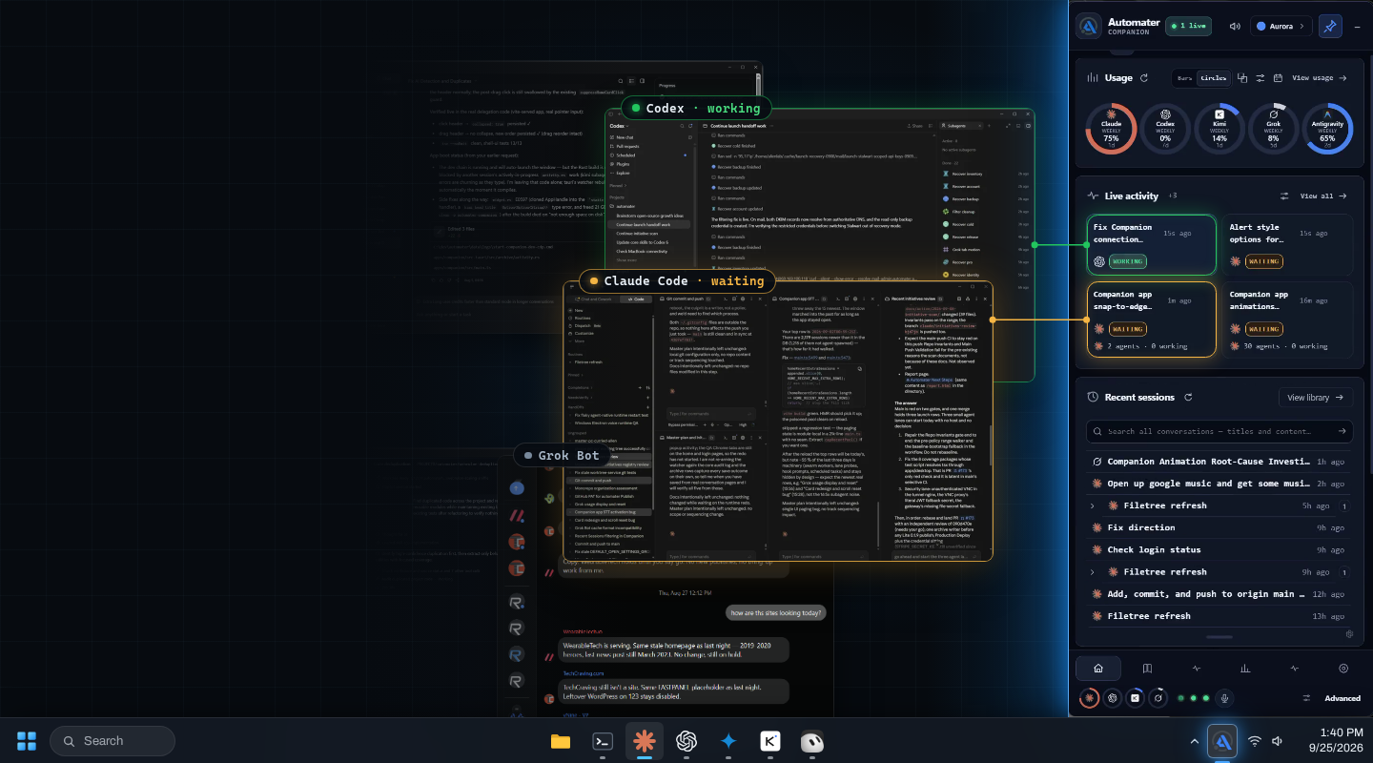Click the Grok mini icon in the footer
Image resolution: width=1373 pixels, height=763 pixels.
tap(1158, 698)
